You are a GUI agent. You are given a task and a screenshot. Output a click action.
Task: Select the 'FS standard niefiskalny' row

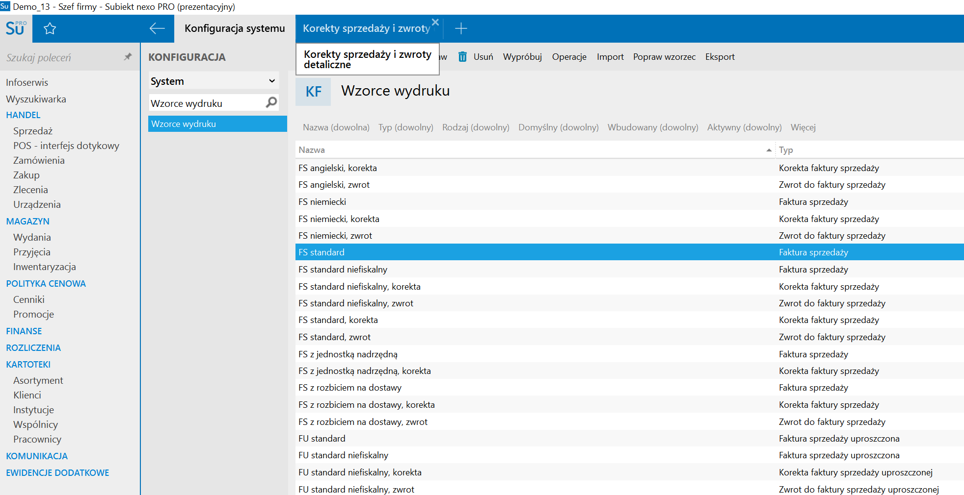pos(629,270)
